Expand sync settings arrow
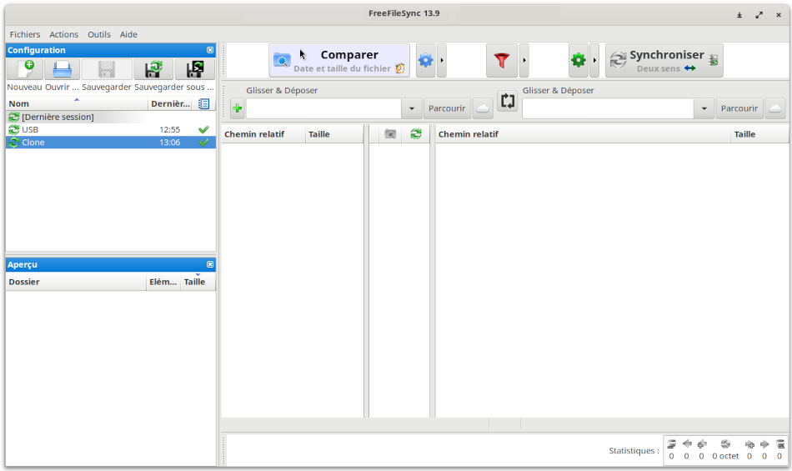The image size is (792, 471). [x=594, y=61]
